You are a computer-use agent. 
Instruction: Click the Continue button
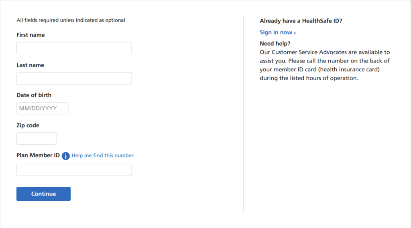[x=43, y=194]
